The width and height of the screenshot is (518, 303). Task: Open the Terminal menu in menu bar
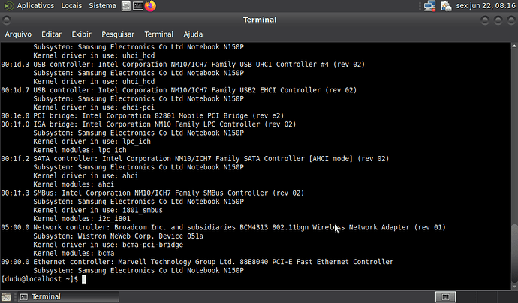click(158, 34)
